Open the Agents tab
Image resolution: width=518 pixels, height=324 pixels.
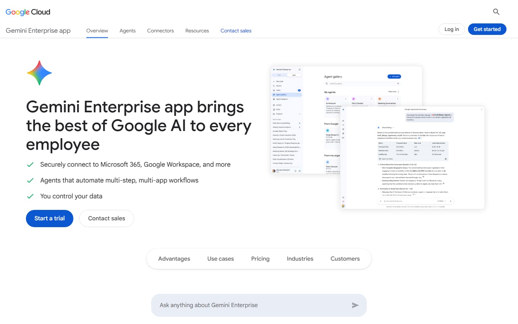pyautogui.click(x=128, y=31)
